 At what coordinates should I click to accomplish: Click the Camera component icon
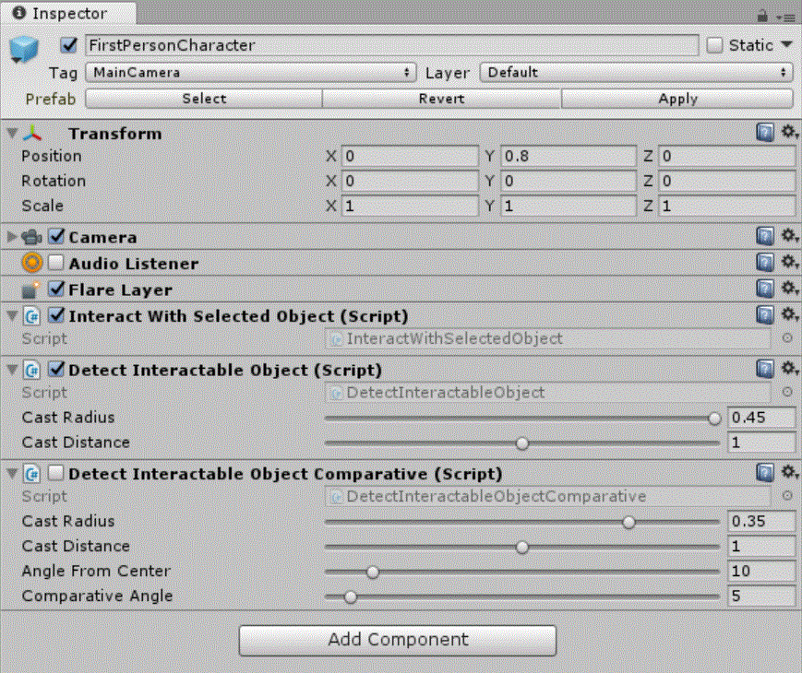click(x=31, y=237)
